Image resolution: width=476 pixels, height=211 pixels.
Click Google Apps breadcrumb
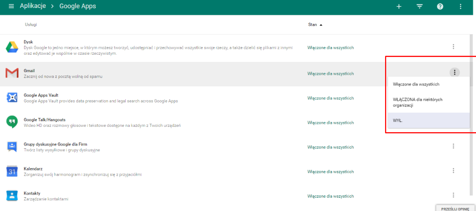click(78, 6)
